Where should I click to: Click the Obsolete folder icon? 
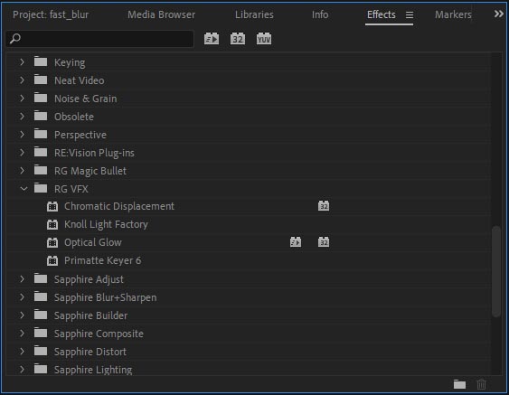click(41, 117)
